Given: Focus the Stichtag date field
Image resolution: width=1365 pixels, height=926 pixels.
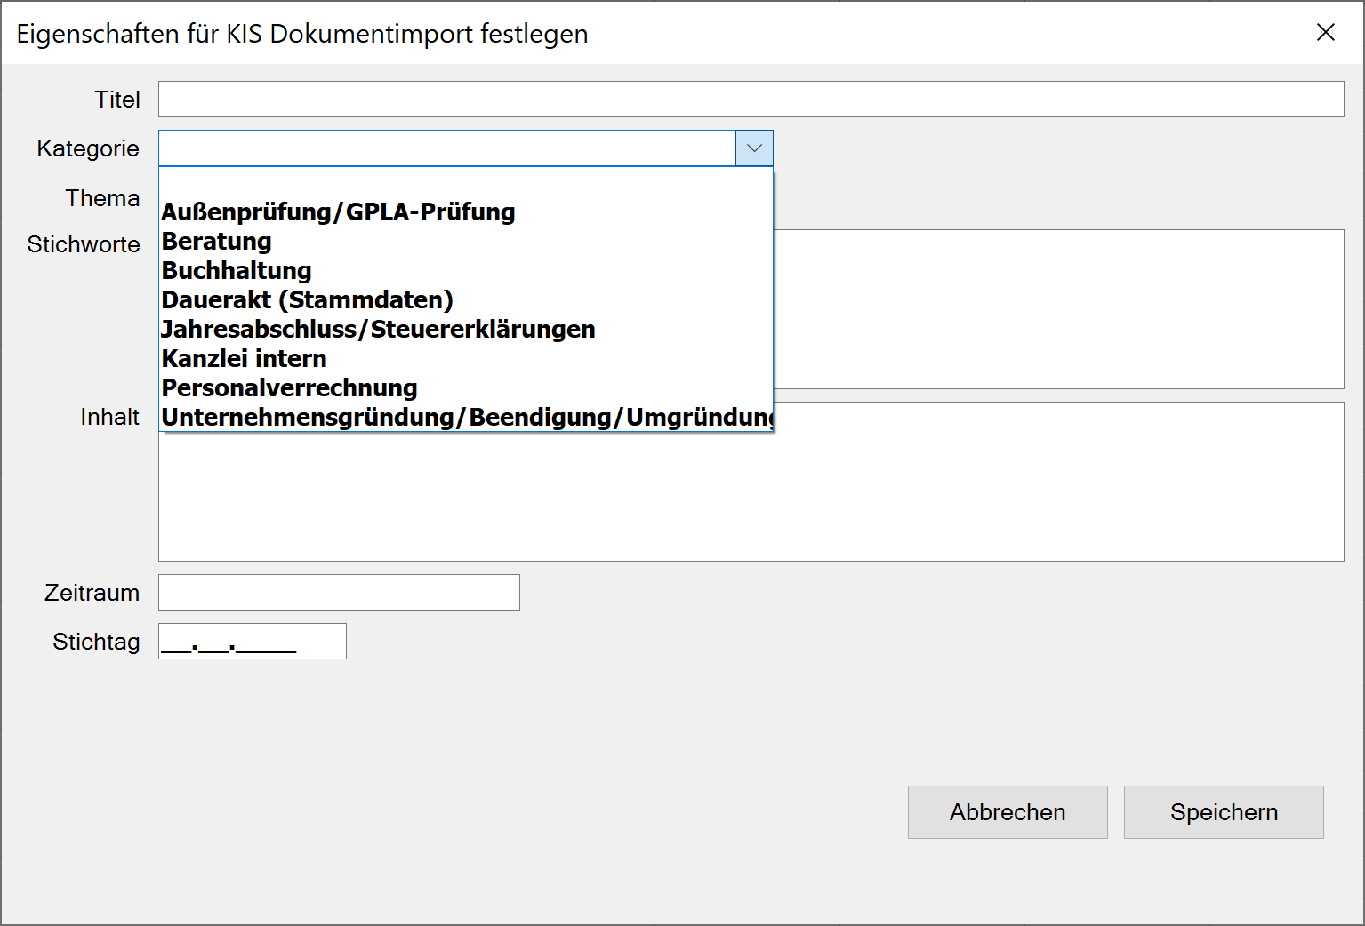Looking at the screenshot, I should (252, 641).
